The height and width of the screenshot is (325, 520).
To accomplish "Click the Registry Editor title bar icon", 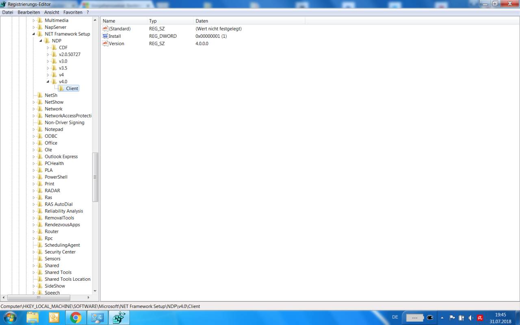I will click(x=3, y=4).
